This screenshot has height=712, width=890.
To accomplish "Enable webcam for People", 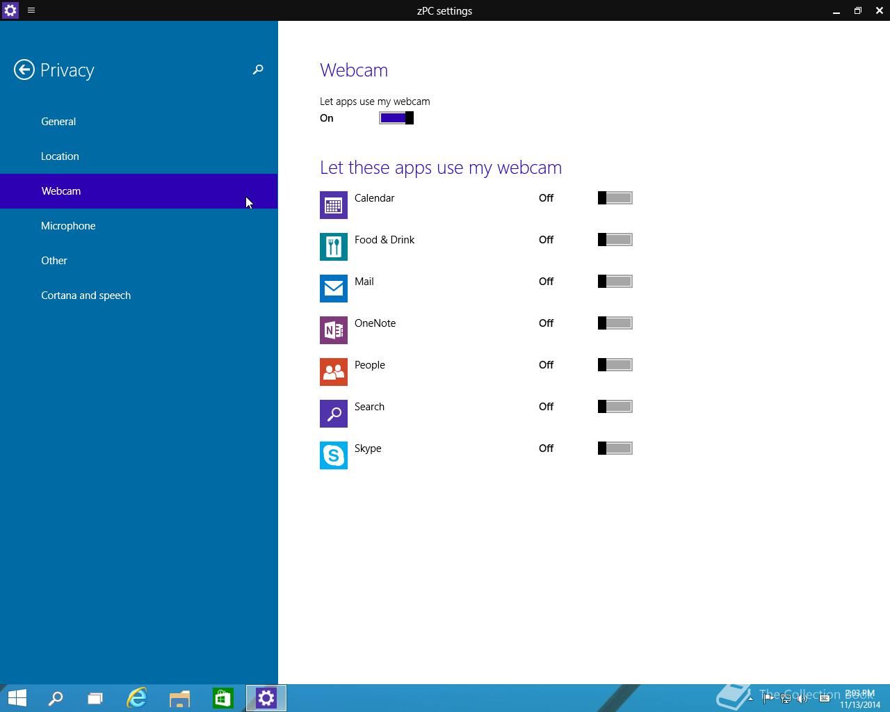I will point(615,365).
